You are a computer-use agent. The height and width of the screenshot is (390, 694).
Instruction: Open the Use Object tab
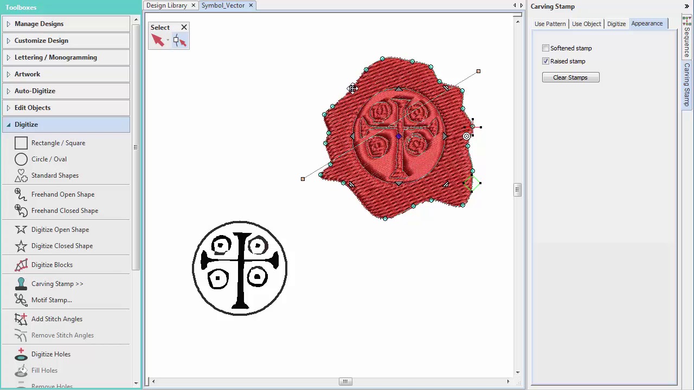click(x=586, y=24)
